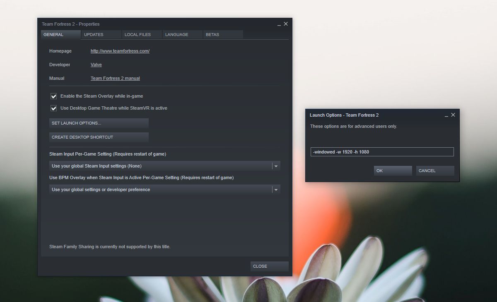
Task: Open the Steam Input settings dropdown arrow
Action: 276,165
